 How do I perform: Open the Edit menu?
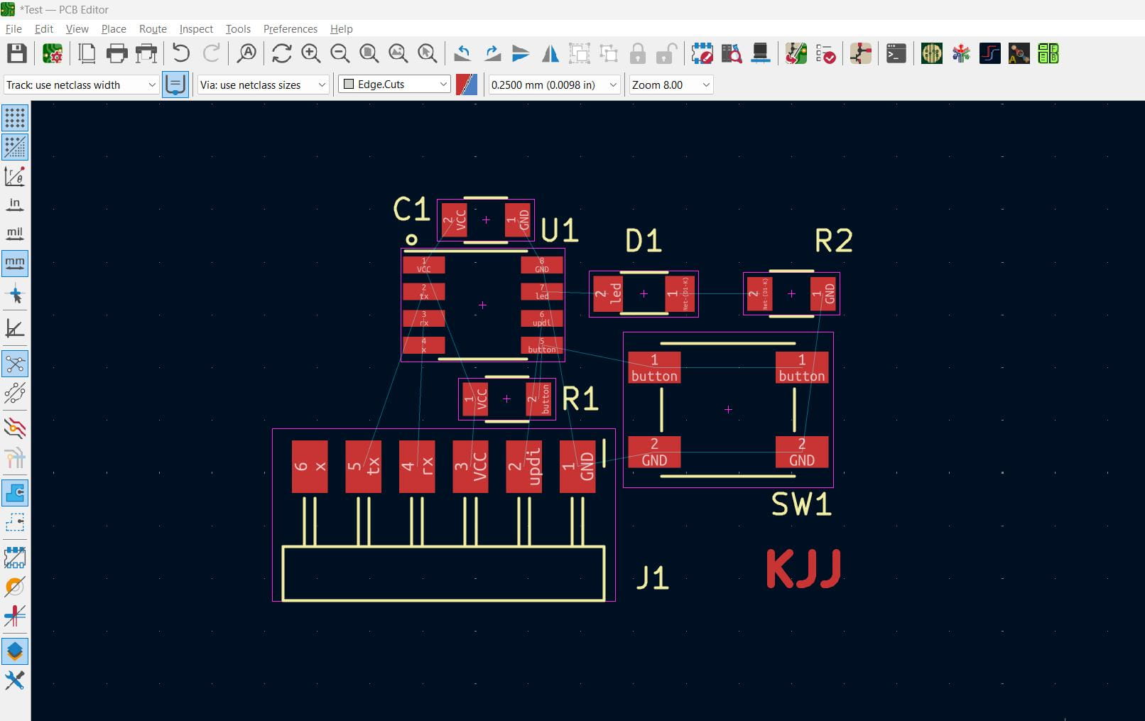coord(44,28)
